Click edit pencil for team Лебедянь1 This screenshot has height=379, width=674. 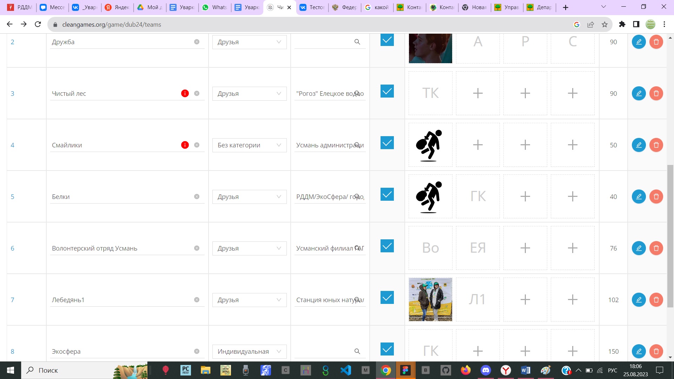pos(639,300)
